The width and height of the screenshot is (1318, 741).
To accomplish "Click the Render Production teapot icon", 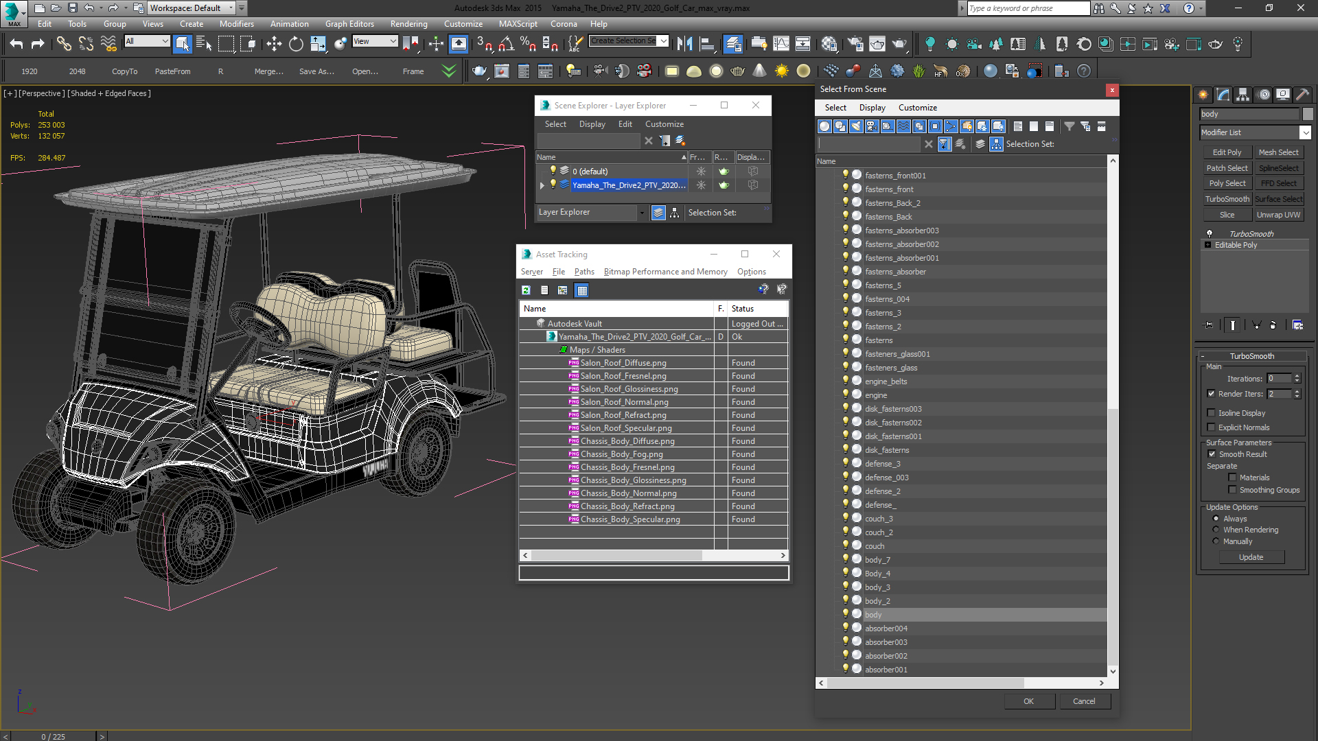I will point(899,44).
